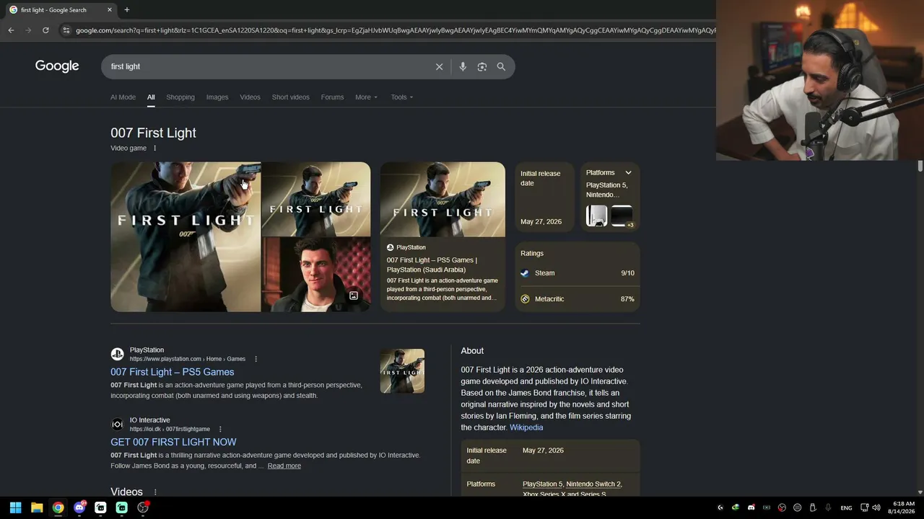Image resolution: width=924 pixels, height=519 pixels.
Task: Reload the page with the refresh icon
Action: [45, 30]
